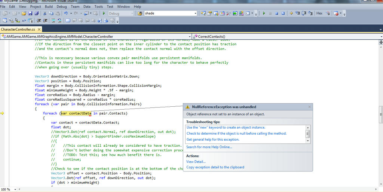Click the troubleshooting tips scrollbar up arrow
The image size is (383, 192).
point(308,128)
